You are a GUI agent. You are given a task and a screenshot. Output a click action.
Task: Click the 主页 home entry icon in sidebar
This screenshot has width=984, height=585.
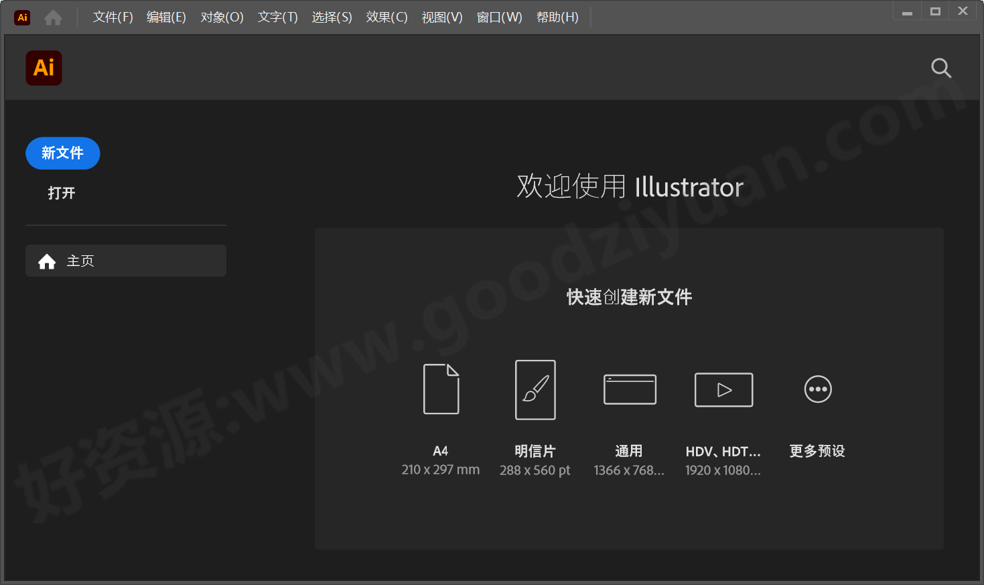pyautogui.click(x=46, y=261)
